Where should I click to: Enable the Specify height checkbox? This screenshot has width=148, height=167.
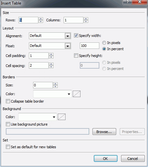pos(76,56)
